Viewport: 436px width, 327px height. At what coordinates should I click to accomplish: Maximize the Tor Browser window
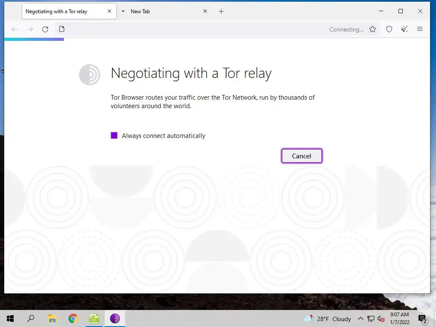click(x=401, y=11)
